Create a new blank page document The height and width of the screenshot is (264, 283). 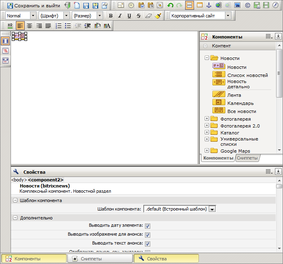click(77, 5)
